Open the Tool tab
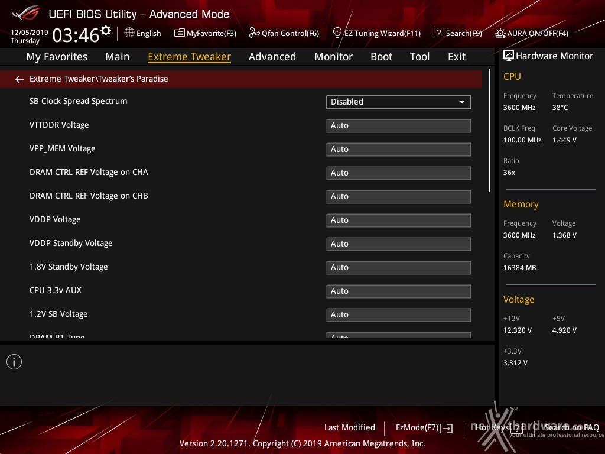Viewport: 605px width, 454px height. [x=420, y=57]
